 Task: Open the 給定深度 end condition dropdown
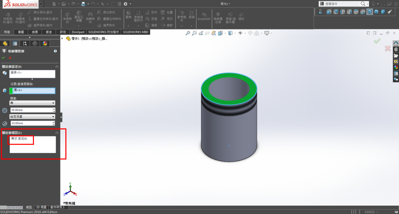pyautogui.click(x=32, y=116)
